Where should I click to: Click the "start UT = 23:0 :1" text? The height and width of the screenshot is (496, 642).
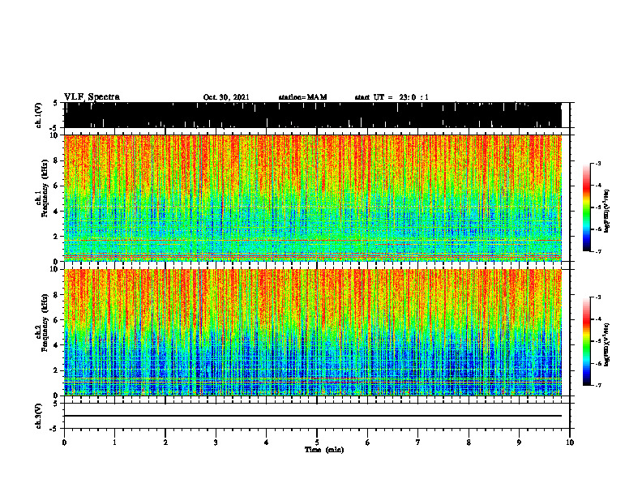392,97
